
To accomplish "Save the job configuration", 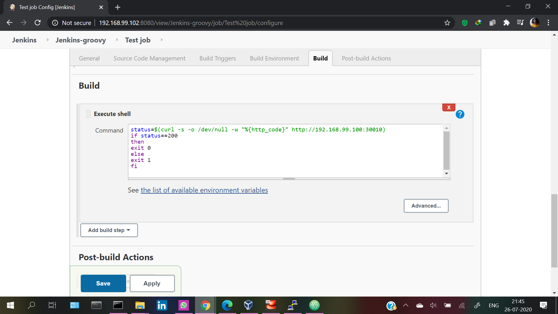I will 103,283.
